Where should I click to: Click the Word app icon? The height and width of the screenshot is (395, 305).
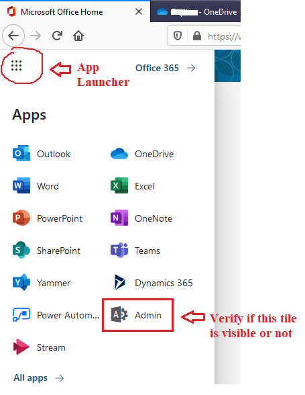[x=21, y=185]
